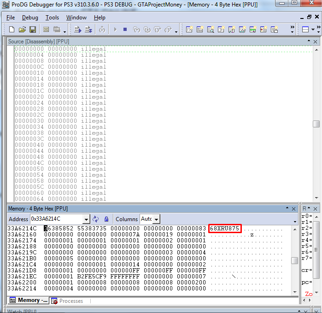Click the fourth step icon in debug toolbar
The height and width of the screenshot is (313, 322).
click(x=168, y=30)
